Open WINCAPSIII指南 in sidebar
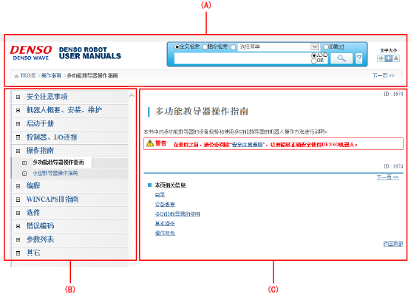This screenshot has width=411, height=294. tap(52, 199)
